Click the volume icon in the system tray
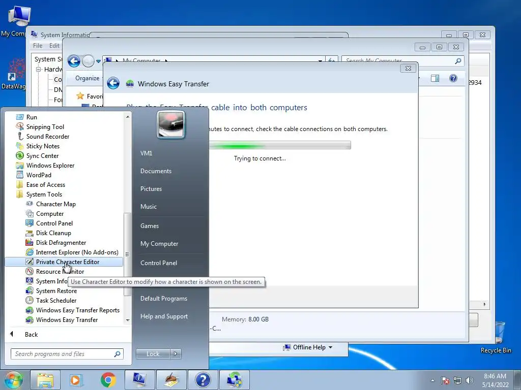The height and width of the screenshot is (390, 521). click(470, 380)
